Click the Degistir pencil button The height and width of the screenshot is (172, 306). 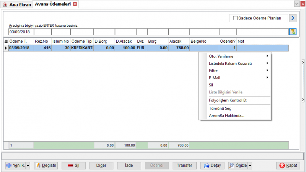point(46,166)
